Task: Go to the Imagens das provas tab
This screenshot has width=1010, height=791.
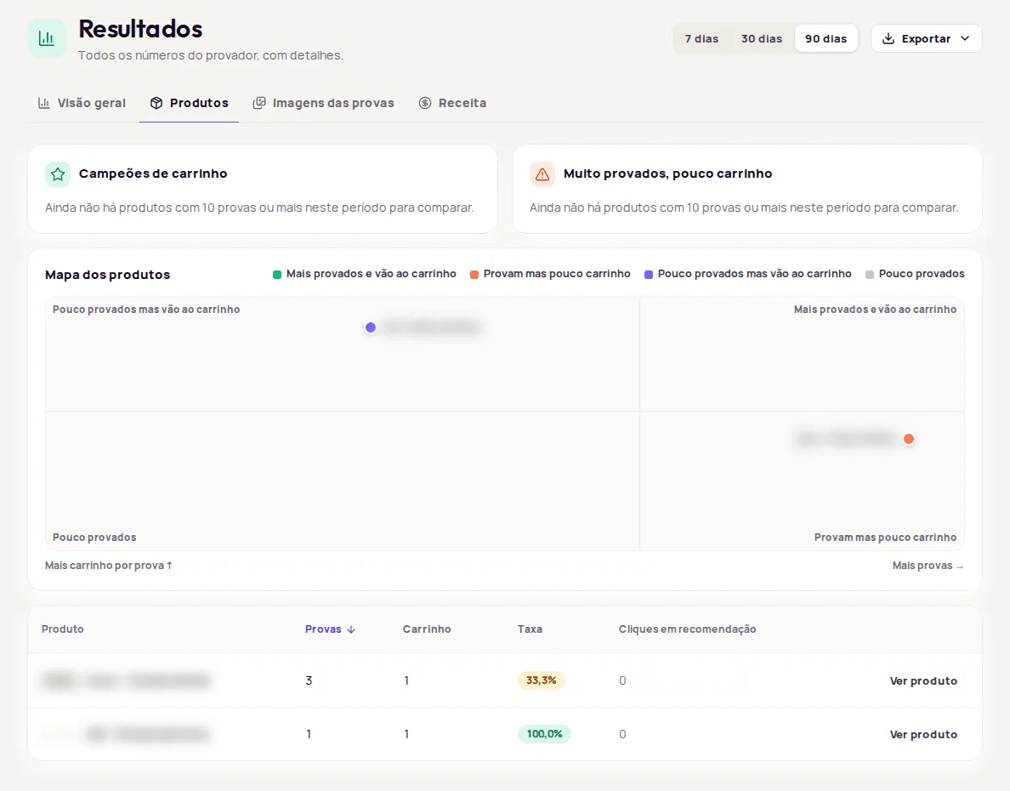Action: click(x=323, y=103)
